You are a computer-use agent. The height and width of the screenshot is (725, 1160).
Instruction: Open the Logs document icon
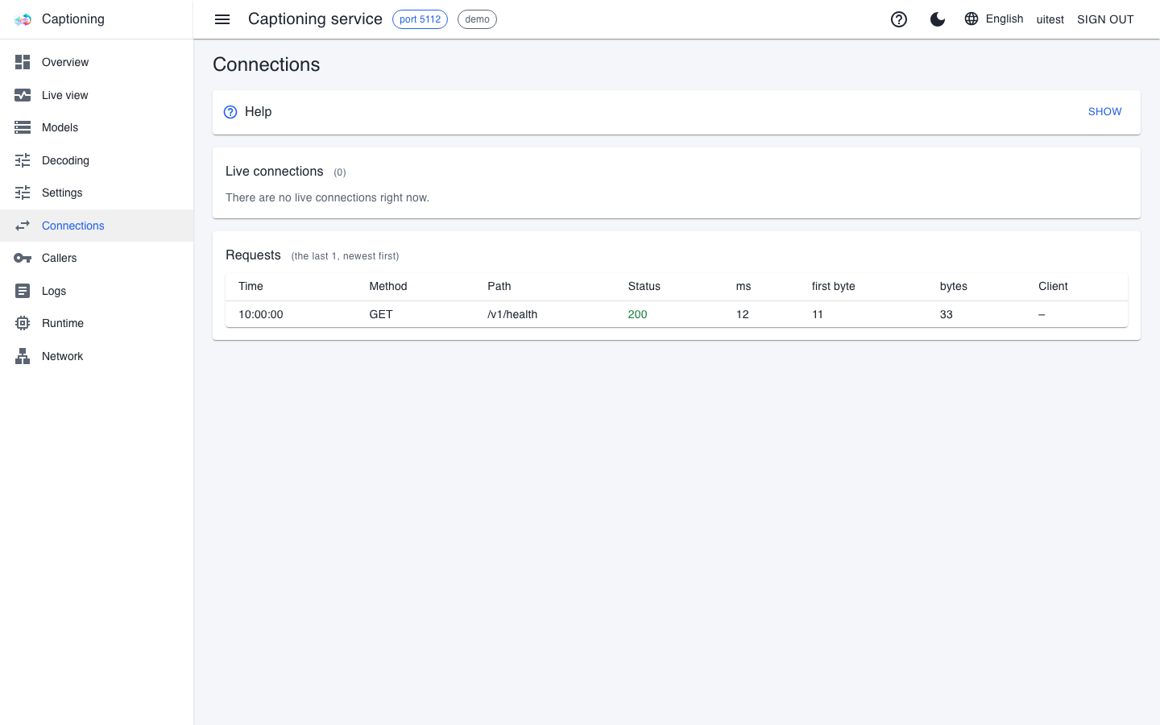tap(23, 291)
